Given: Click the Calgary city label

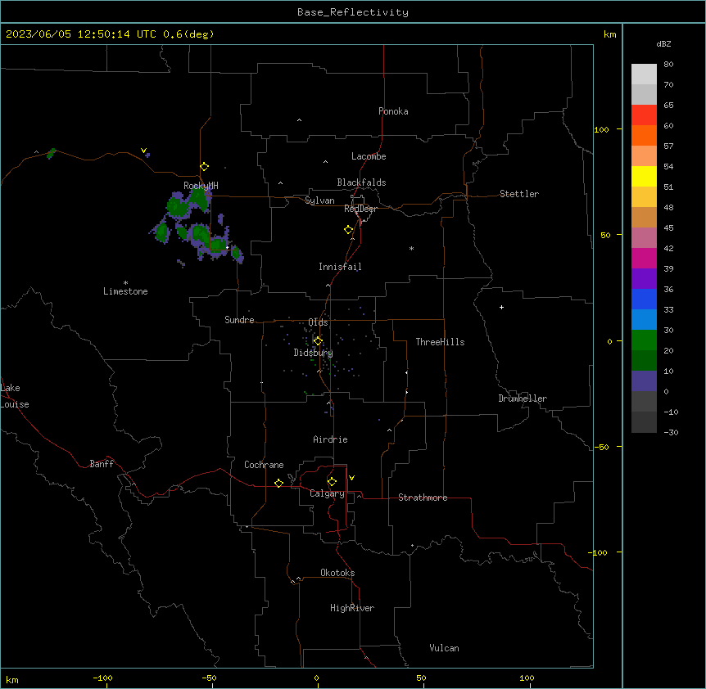Looking at the screenshot, I should (x=328, y=493).
